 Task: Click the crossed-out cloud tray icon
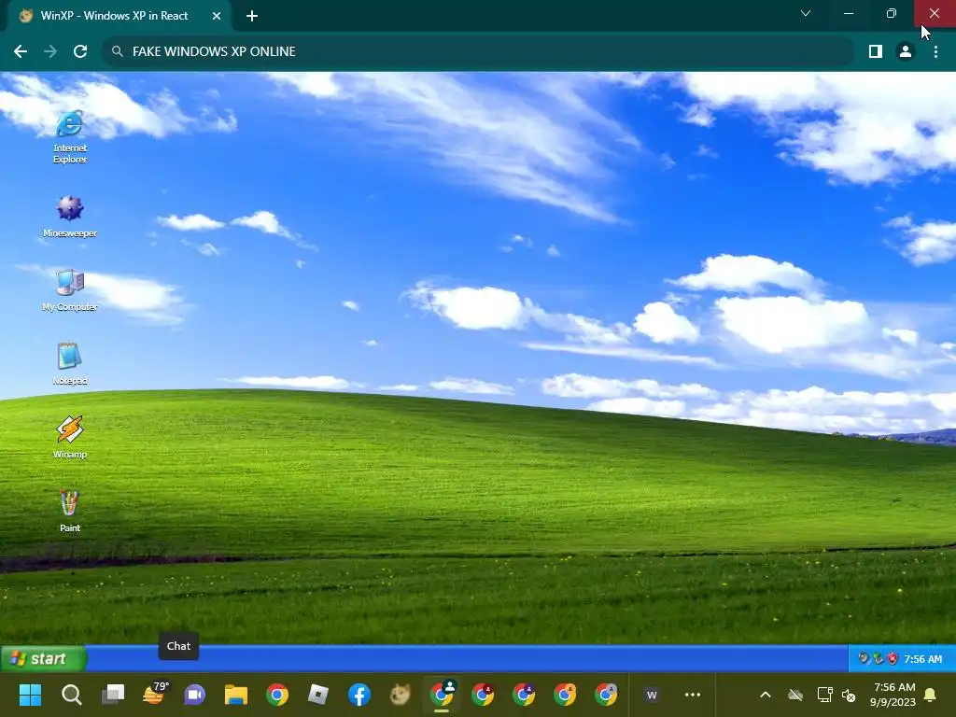(x=795, y=695)
